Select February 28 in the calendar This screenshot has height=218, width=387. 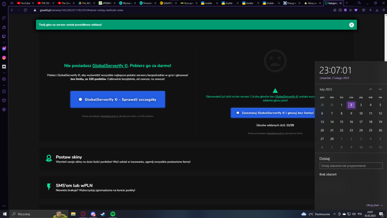(332, 139)
